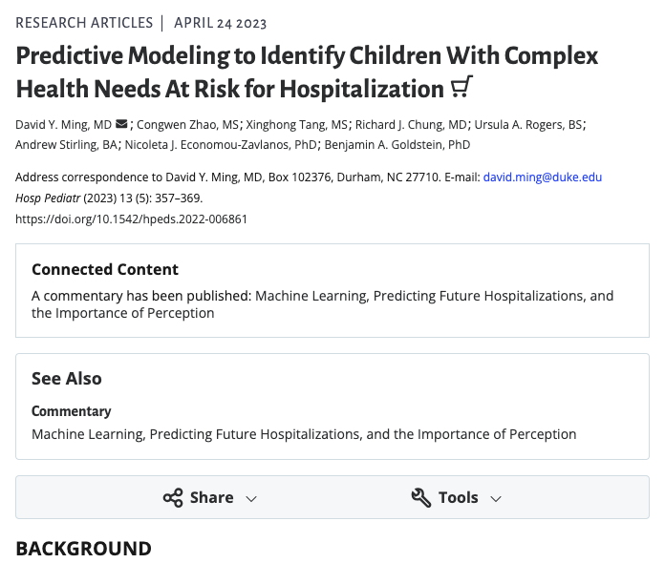Click author name David Y. Ming, MD
The height and width of the screenshot is (563, 665).
click(64, 124)
